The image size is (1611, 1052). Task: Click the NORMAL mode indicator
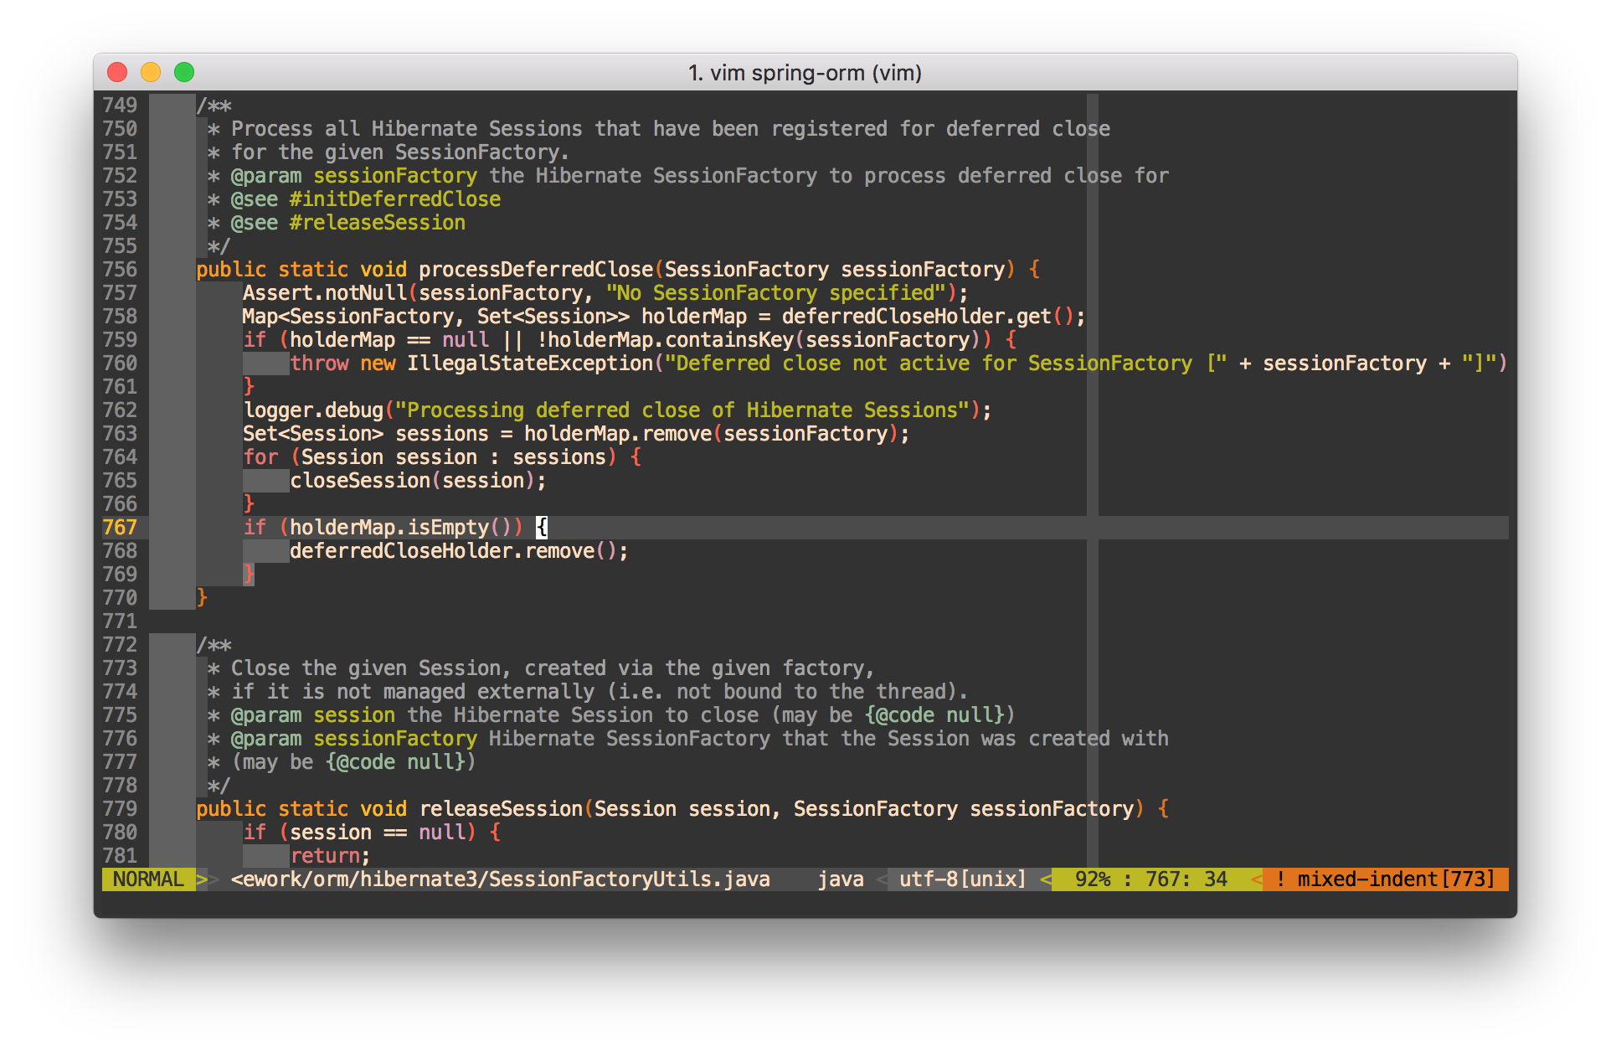click(x=148, y=879)
